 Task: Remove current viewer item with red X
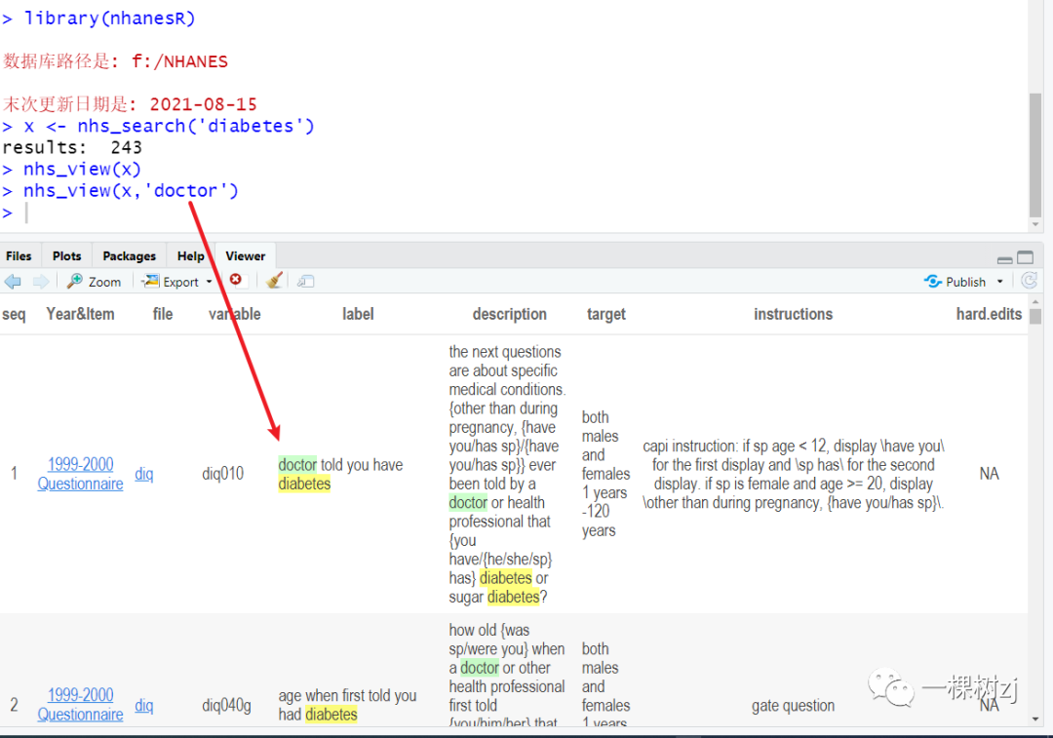point(236,280)
